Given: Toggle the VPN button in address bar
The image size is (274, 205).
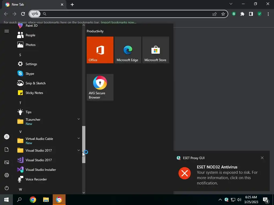Looking at the screenshot, I should 35,14.
